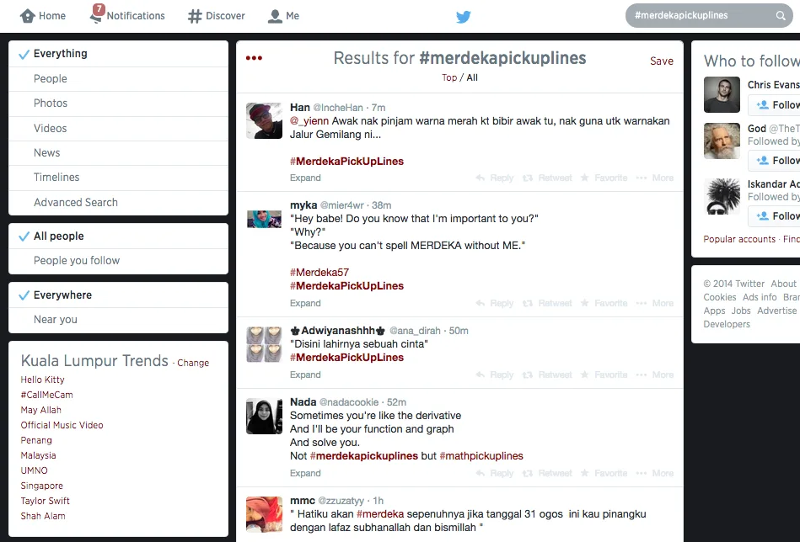Open the Me profile icon
Screen dimensions: 800x542
click(x=275, y=16)
